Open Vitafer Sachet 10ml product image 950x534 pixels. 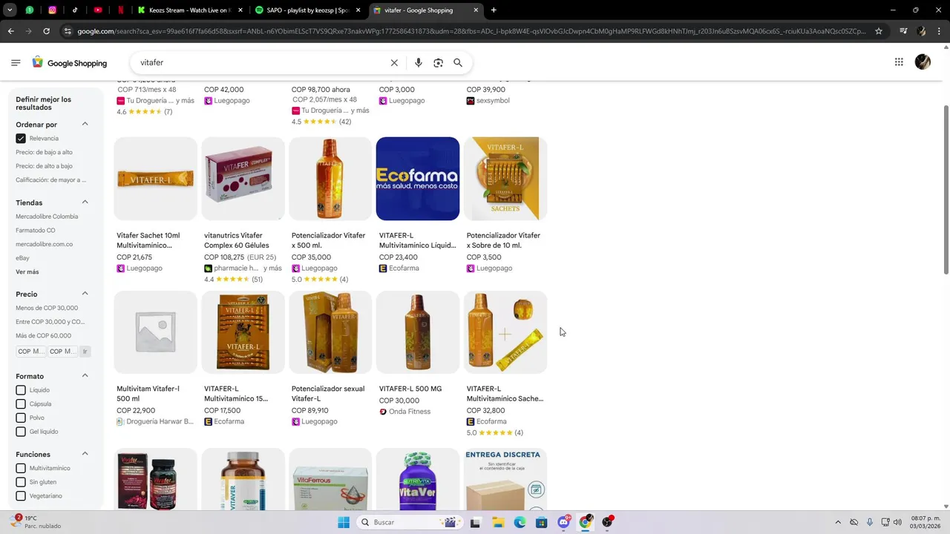[x=155, y=179]
